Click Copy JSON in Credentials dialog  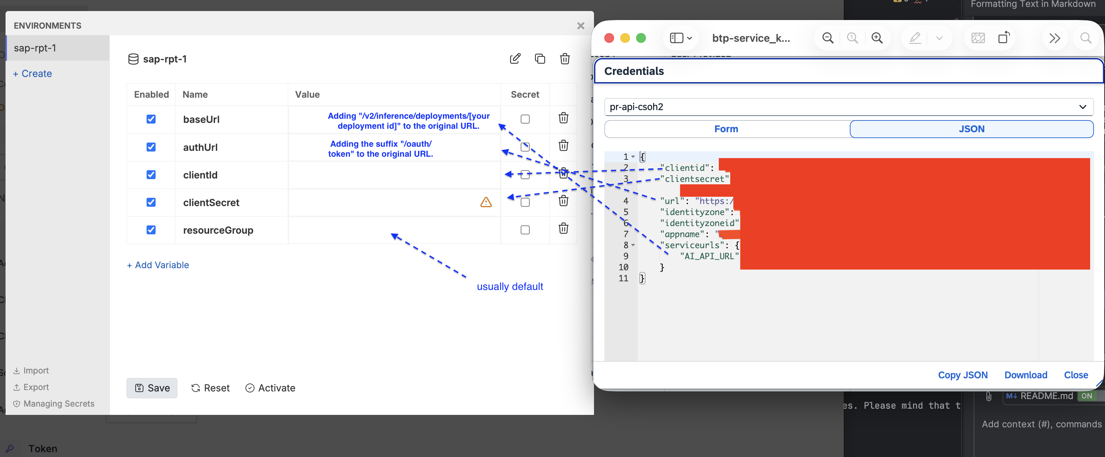coord(963,375)
